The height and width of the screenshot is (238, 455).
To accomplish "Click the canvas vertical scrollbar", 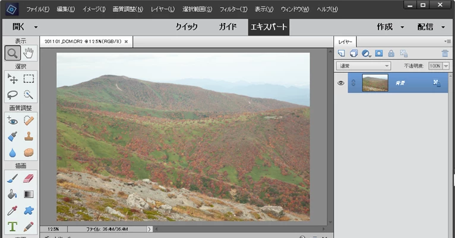I will click(x=330, y=137).
